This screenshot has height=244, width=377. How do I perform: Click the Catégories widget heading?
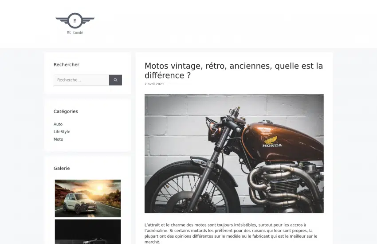click(66, 111)
